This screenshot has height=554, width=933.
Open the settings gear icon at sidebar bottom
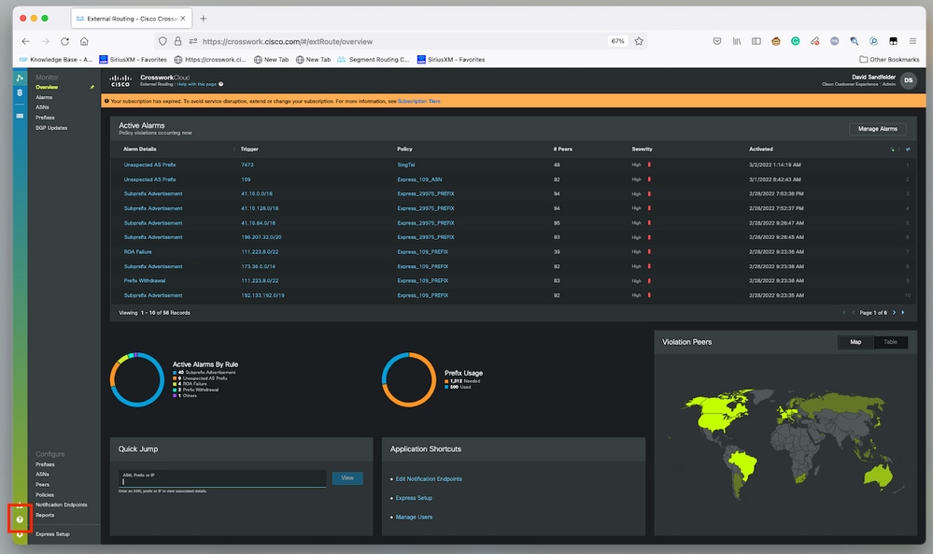pyautogui.click(x=20, y=534)
